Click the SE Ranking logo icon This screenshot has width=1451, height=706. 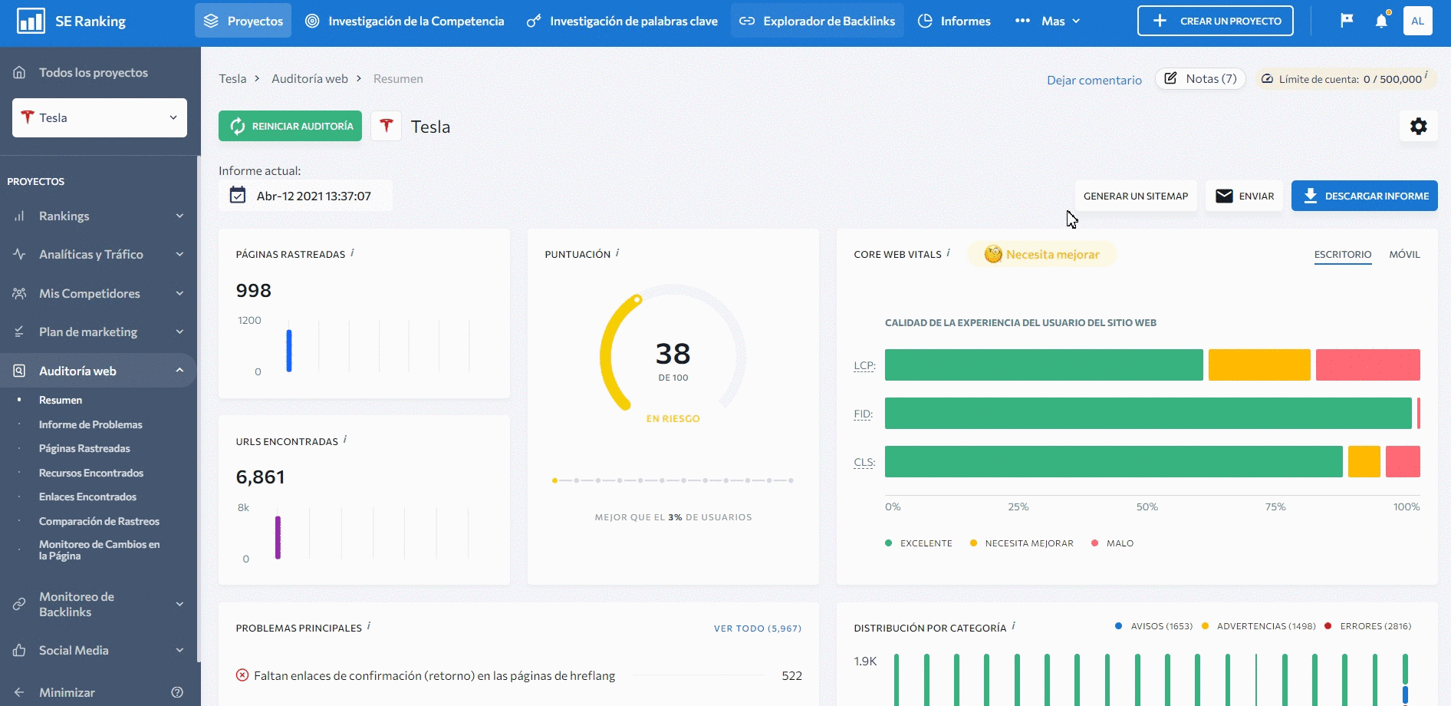(x=31, y=21)
